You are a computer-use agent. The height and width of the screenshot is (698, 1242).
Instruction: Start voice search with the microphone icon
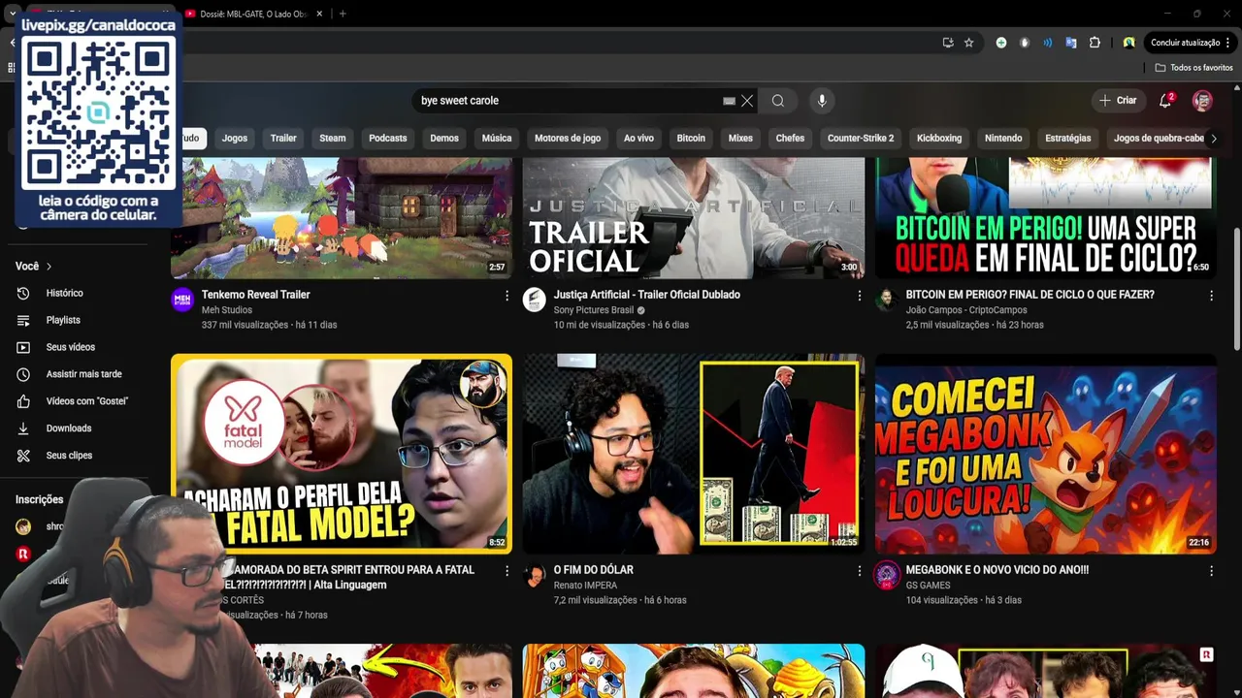pos(822,101)
